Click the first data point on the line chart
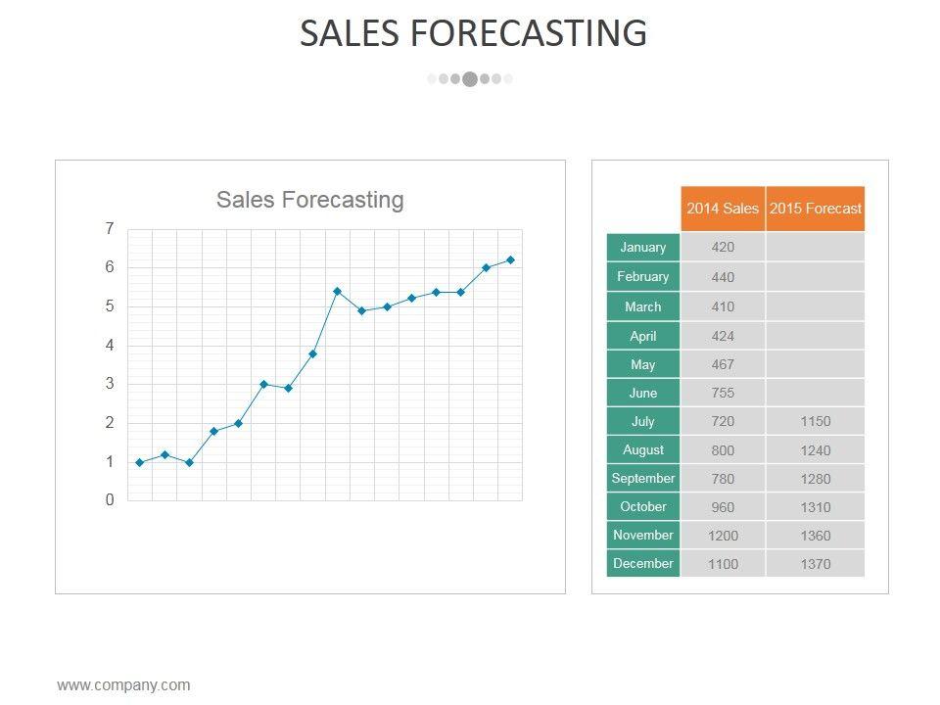 coord(139,462)
